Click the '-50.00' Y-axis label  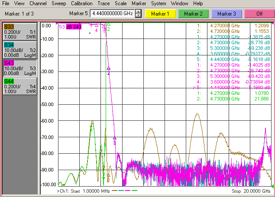click(x=47, y=104)
